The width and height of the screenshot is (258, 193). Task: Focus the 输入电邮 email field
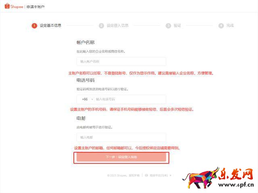coord(121,138)
